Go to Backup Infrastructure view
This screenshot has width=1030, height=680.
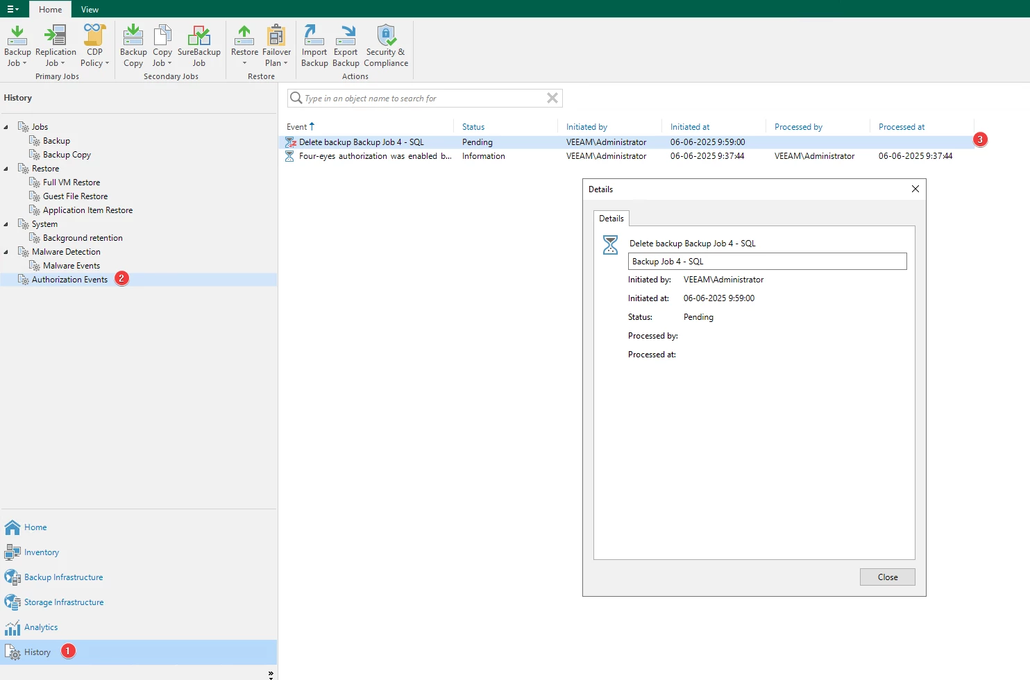click(x=63, y=577)
